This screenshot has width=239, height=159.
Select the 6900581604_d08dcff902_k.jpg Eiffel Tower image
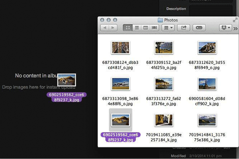[206, 83]
